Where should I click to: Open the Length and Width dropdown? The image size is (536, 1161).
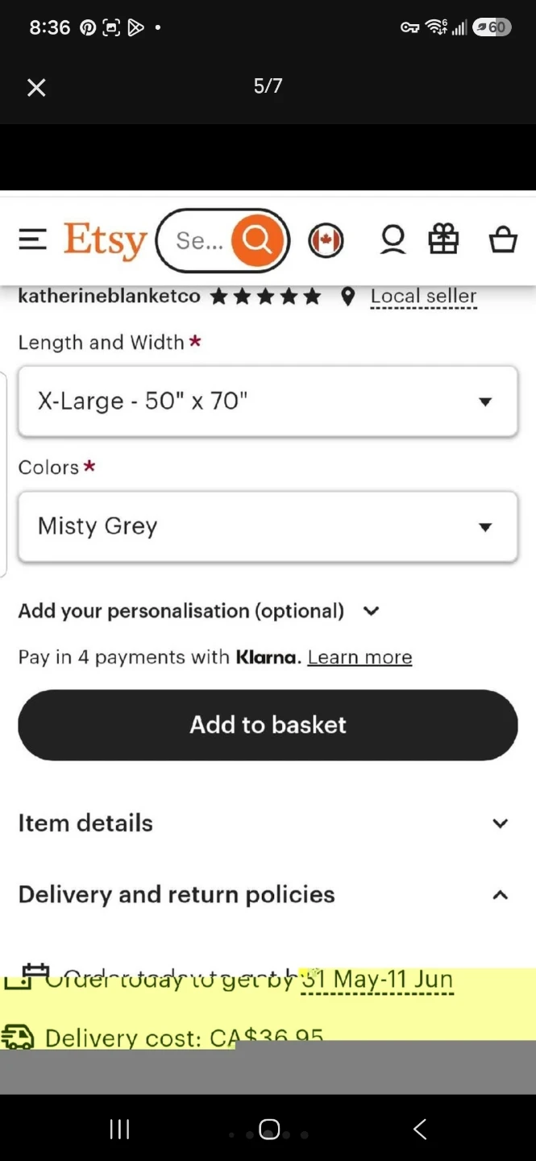(x=268, y=402)
